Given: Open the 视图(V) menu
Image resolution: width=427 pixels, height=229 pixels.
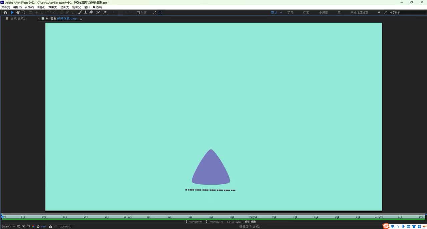Looking at the screenshot, I should (77, 7).
